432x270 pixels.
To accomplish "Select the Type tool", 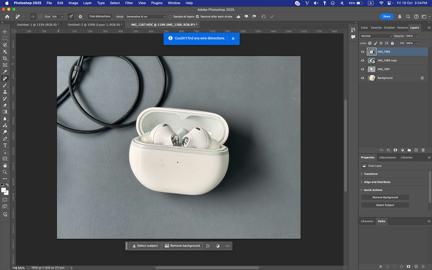I will coord(5,145).
